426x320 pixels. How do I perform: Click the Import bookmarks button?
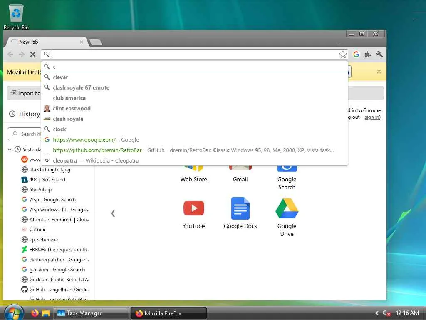tap(25, 93)
